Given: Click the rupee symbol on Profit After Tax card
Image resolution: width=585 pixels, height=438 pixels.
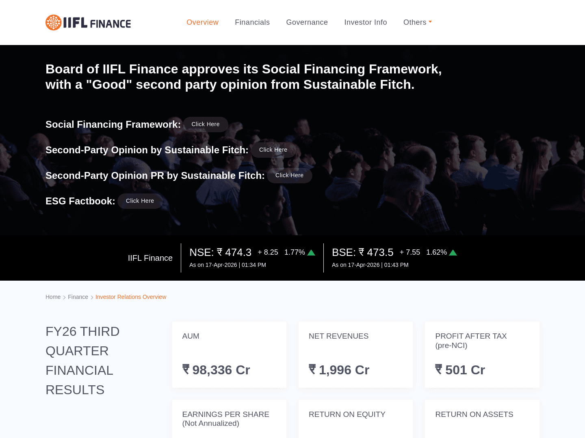Looking at the screenshot, I should (x=439, y=369).
